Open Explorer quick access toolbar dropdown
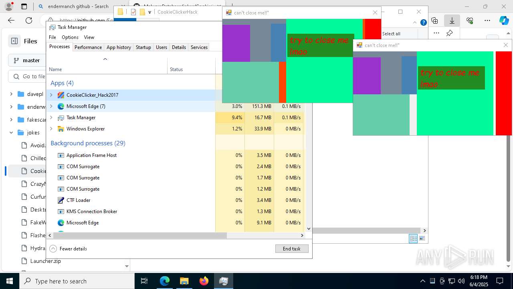The image size is (513, 289). click(149, 12)
